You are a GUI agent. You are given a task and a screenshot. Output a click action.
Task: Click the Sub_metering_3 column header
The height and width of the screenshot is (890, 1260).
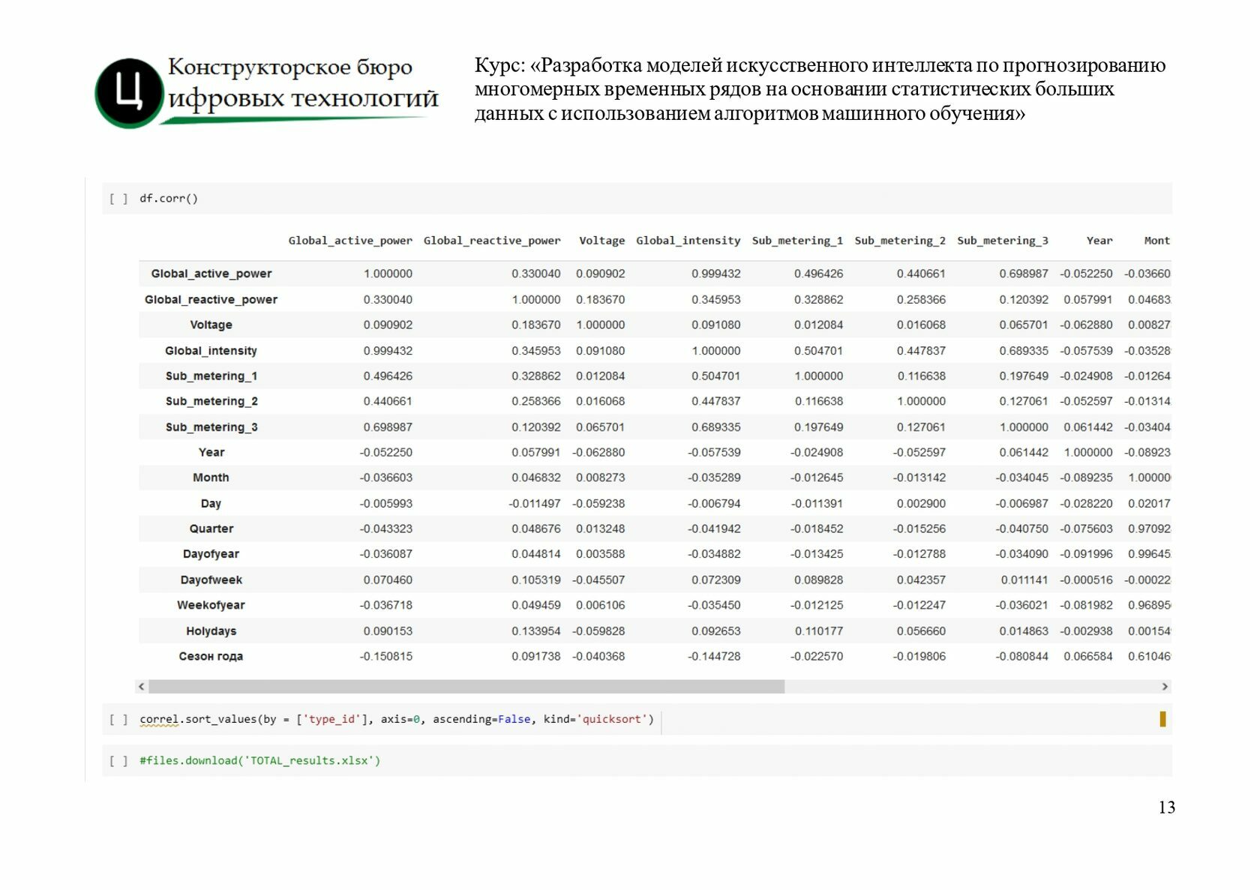pyautogui.click(x=1003, y=241)
